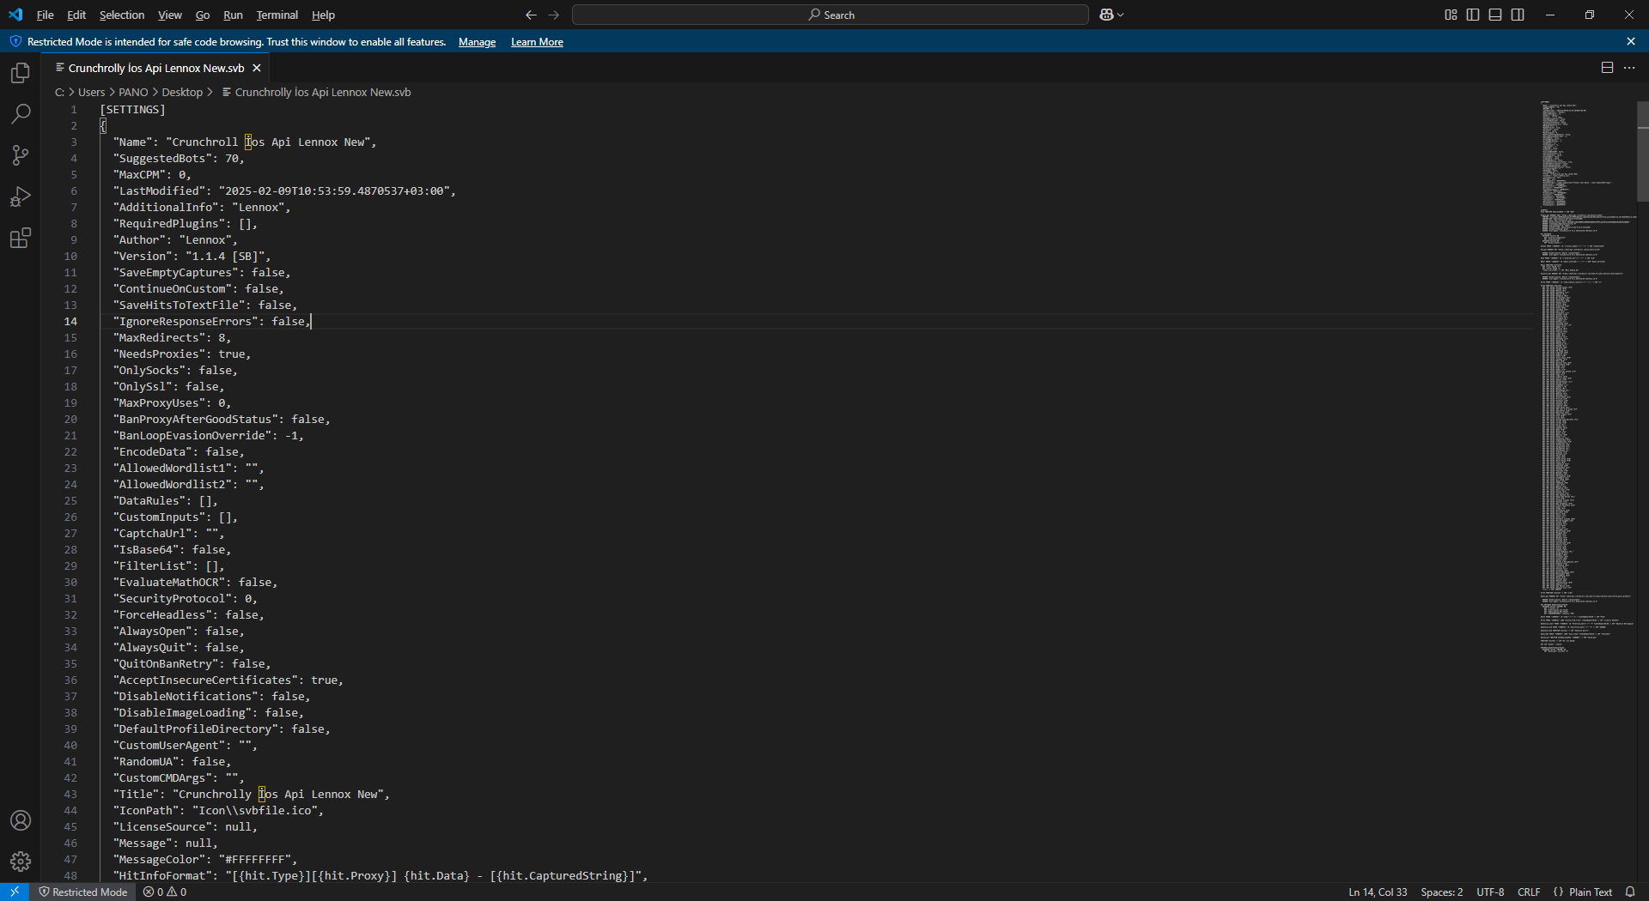Click Restricted Mode in the status bar

tap(83, 892)
